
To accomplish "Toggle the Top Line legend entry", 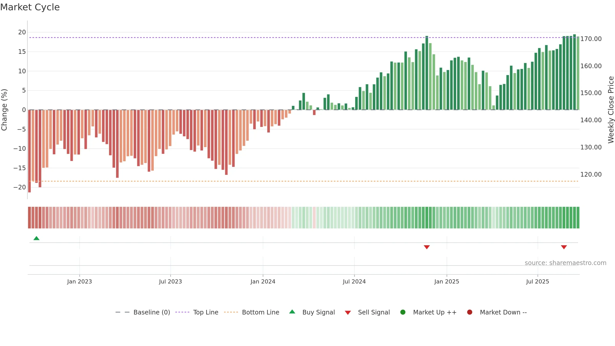I will 197,312.
